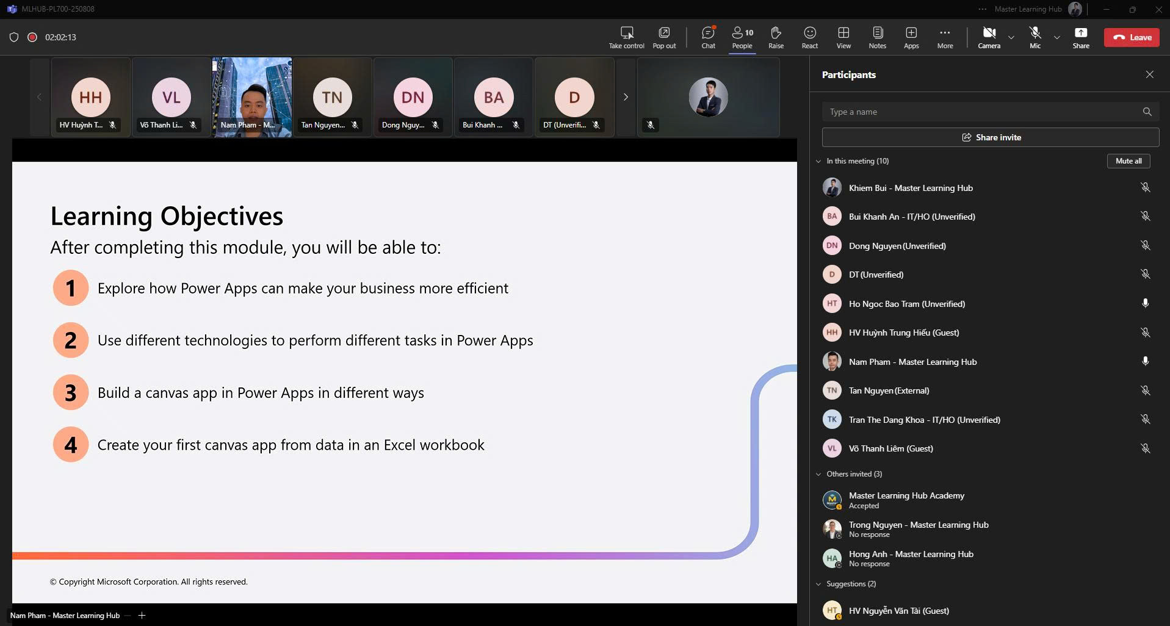The image size is (1170, 626).
Task: Click mic icon for Tran The Dang Khoa
Action: pyautogui.click(x=1146, y=419)
